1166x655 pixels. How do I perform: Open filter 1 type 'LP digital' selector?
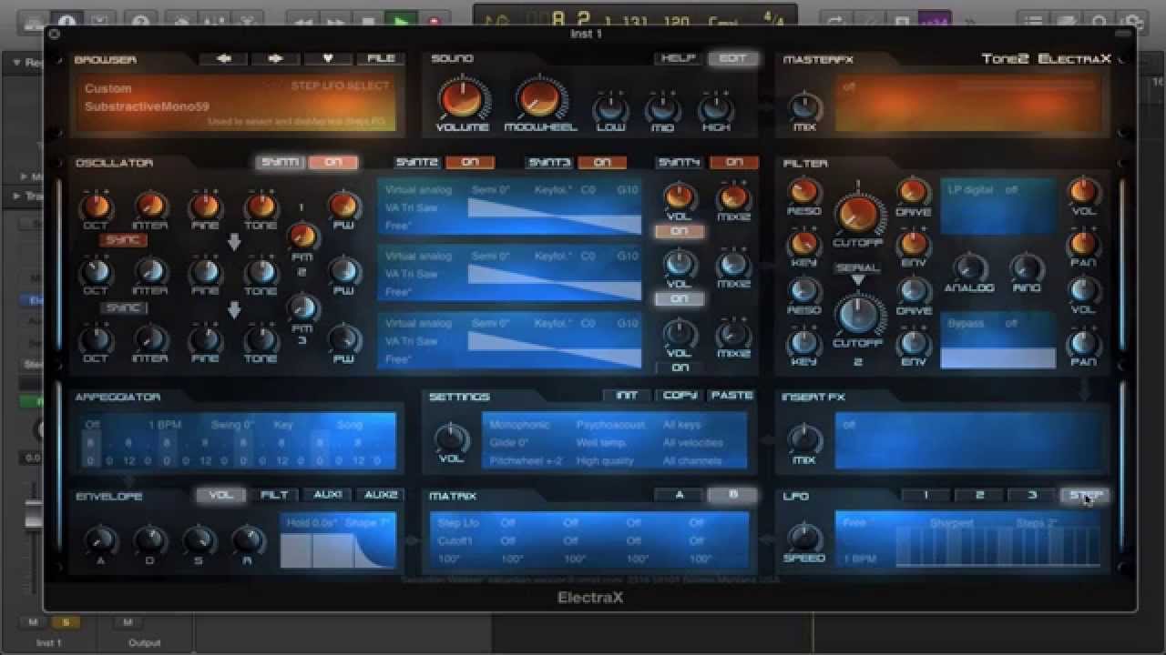972,190
